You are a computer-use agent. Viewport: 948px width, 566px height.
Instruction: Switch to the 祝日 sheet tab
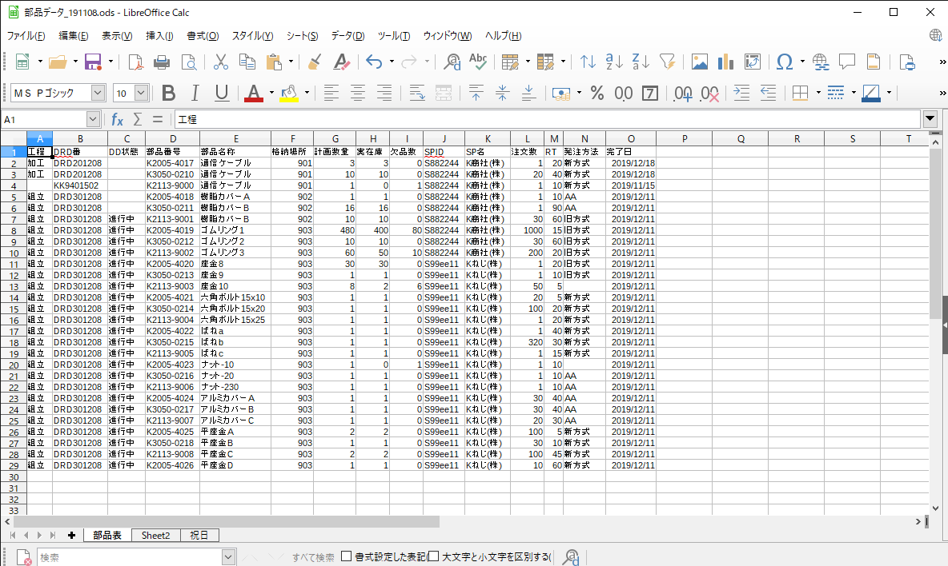point(199,536)
